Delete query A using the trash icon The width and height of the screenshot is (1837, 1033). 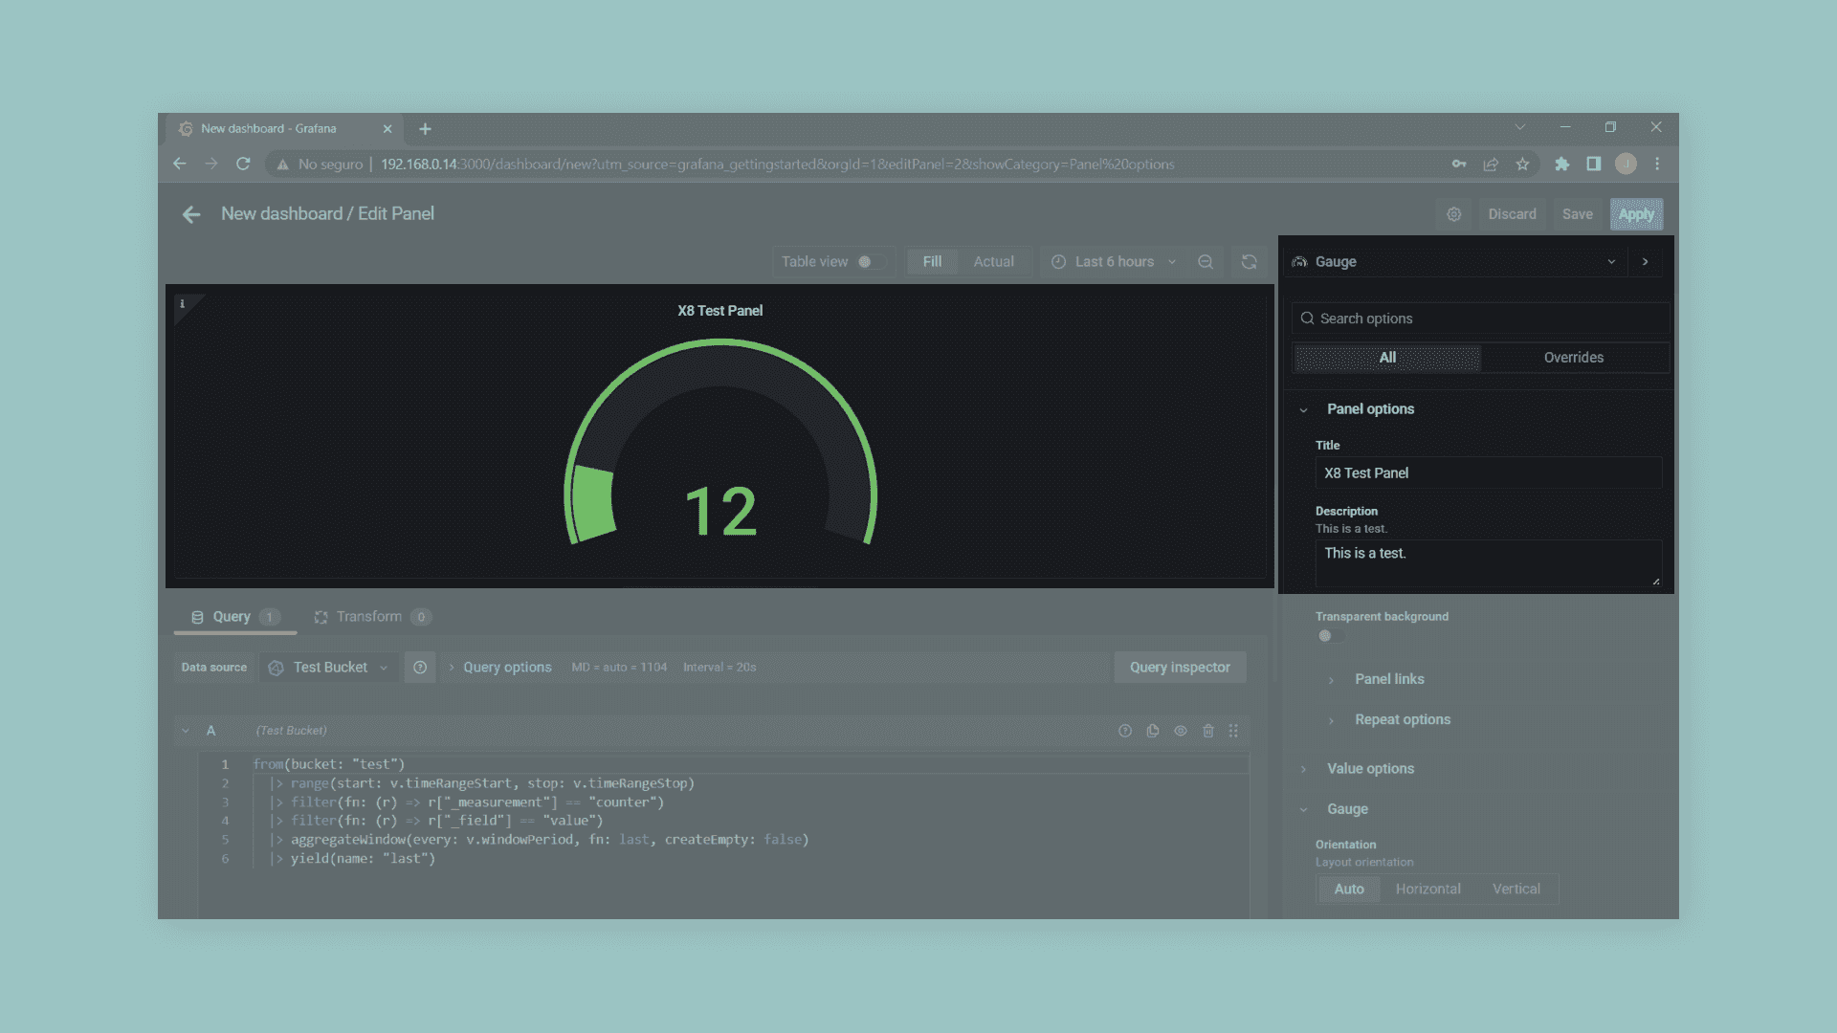1208,731
